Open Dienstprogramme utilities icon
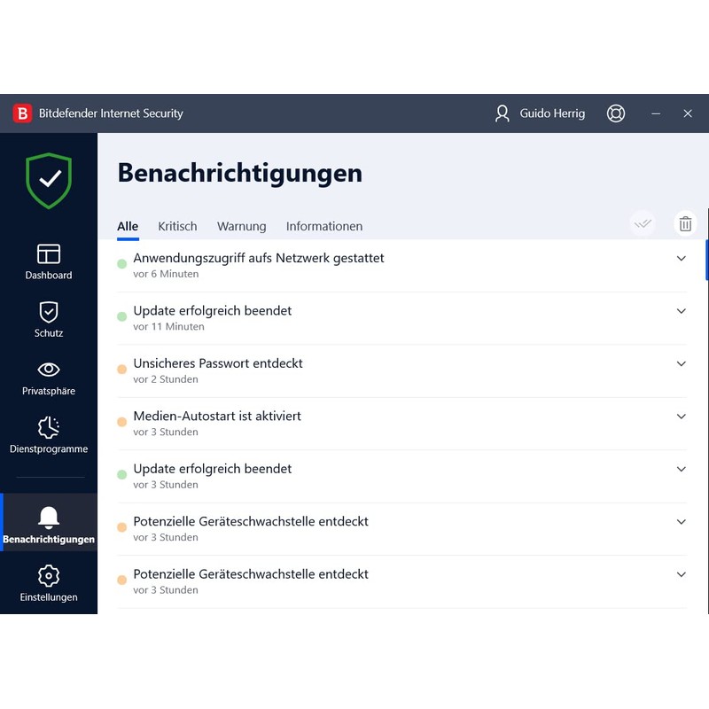 coord(49,428)
